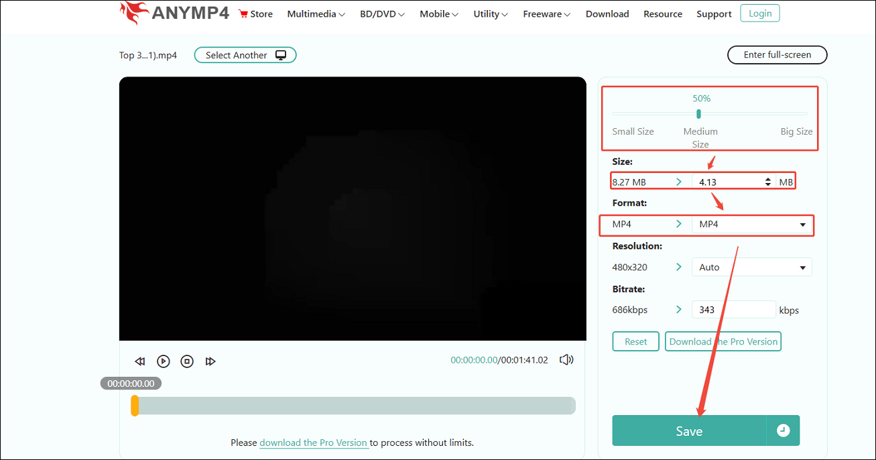Stop video playback
This screenshot has width=876, height=460.
click(x=187, y=361)
